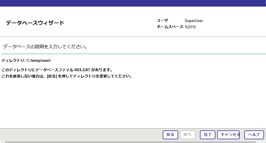Cancel the wizard with キャンセル

click(228, 135)
